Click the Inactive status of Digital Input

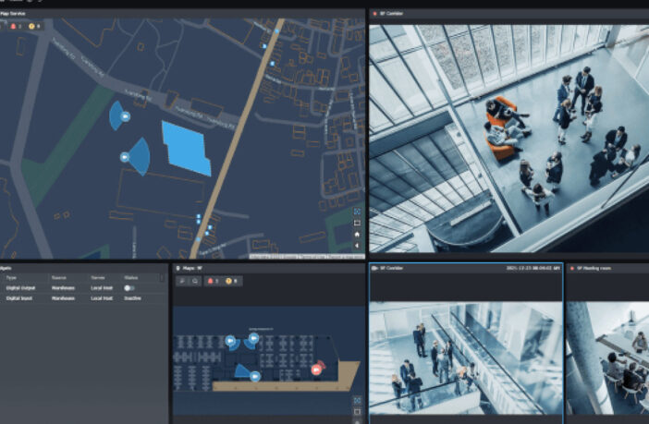(132, 298)
